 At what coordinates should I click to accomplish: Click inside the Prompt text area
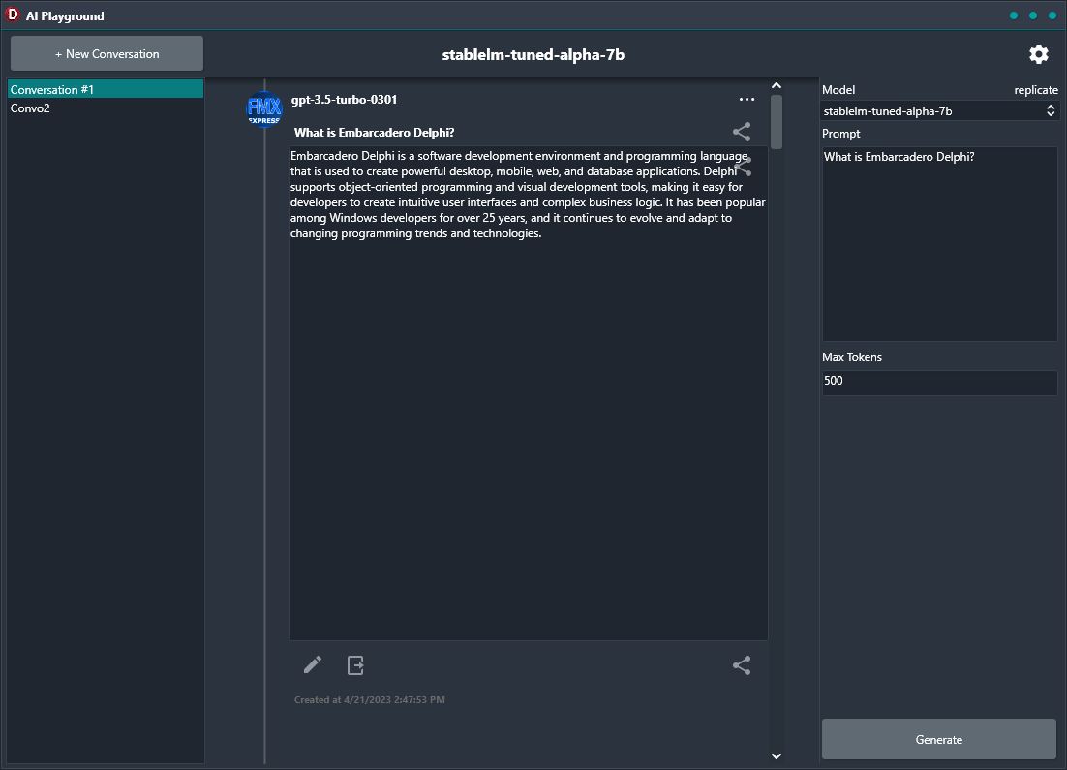938,242
